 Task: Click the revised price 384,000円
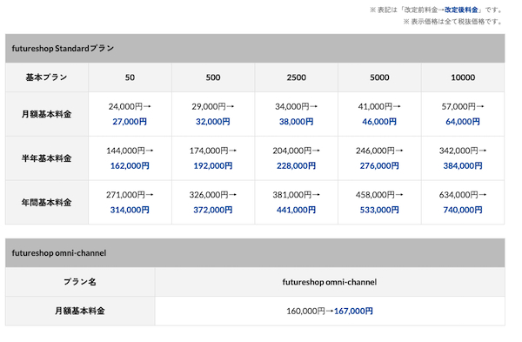pyautogui.click(x=463, y=165)
